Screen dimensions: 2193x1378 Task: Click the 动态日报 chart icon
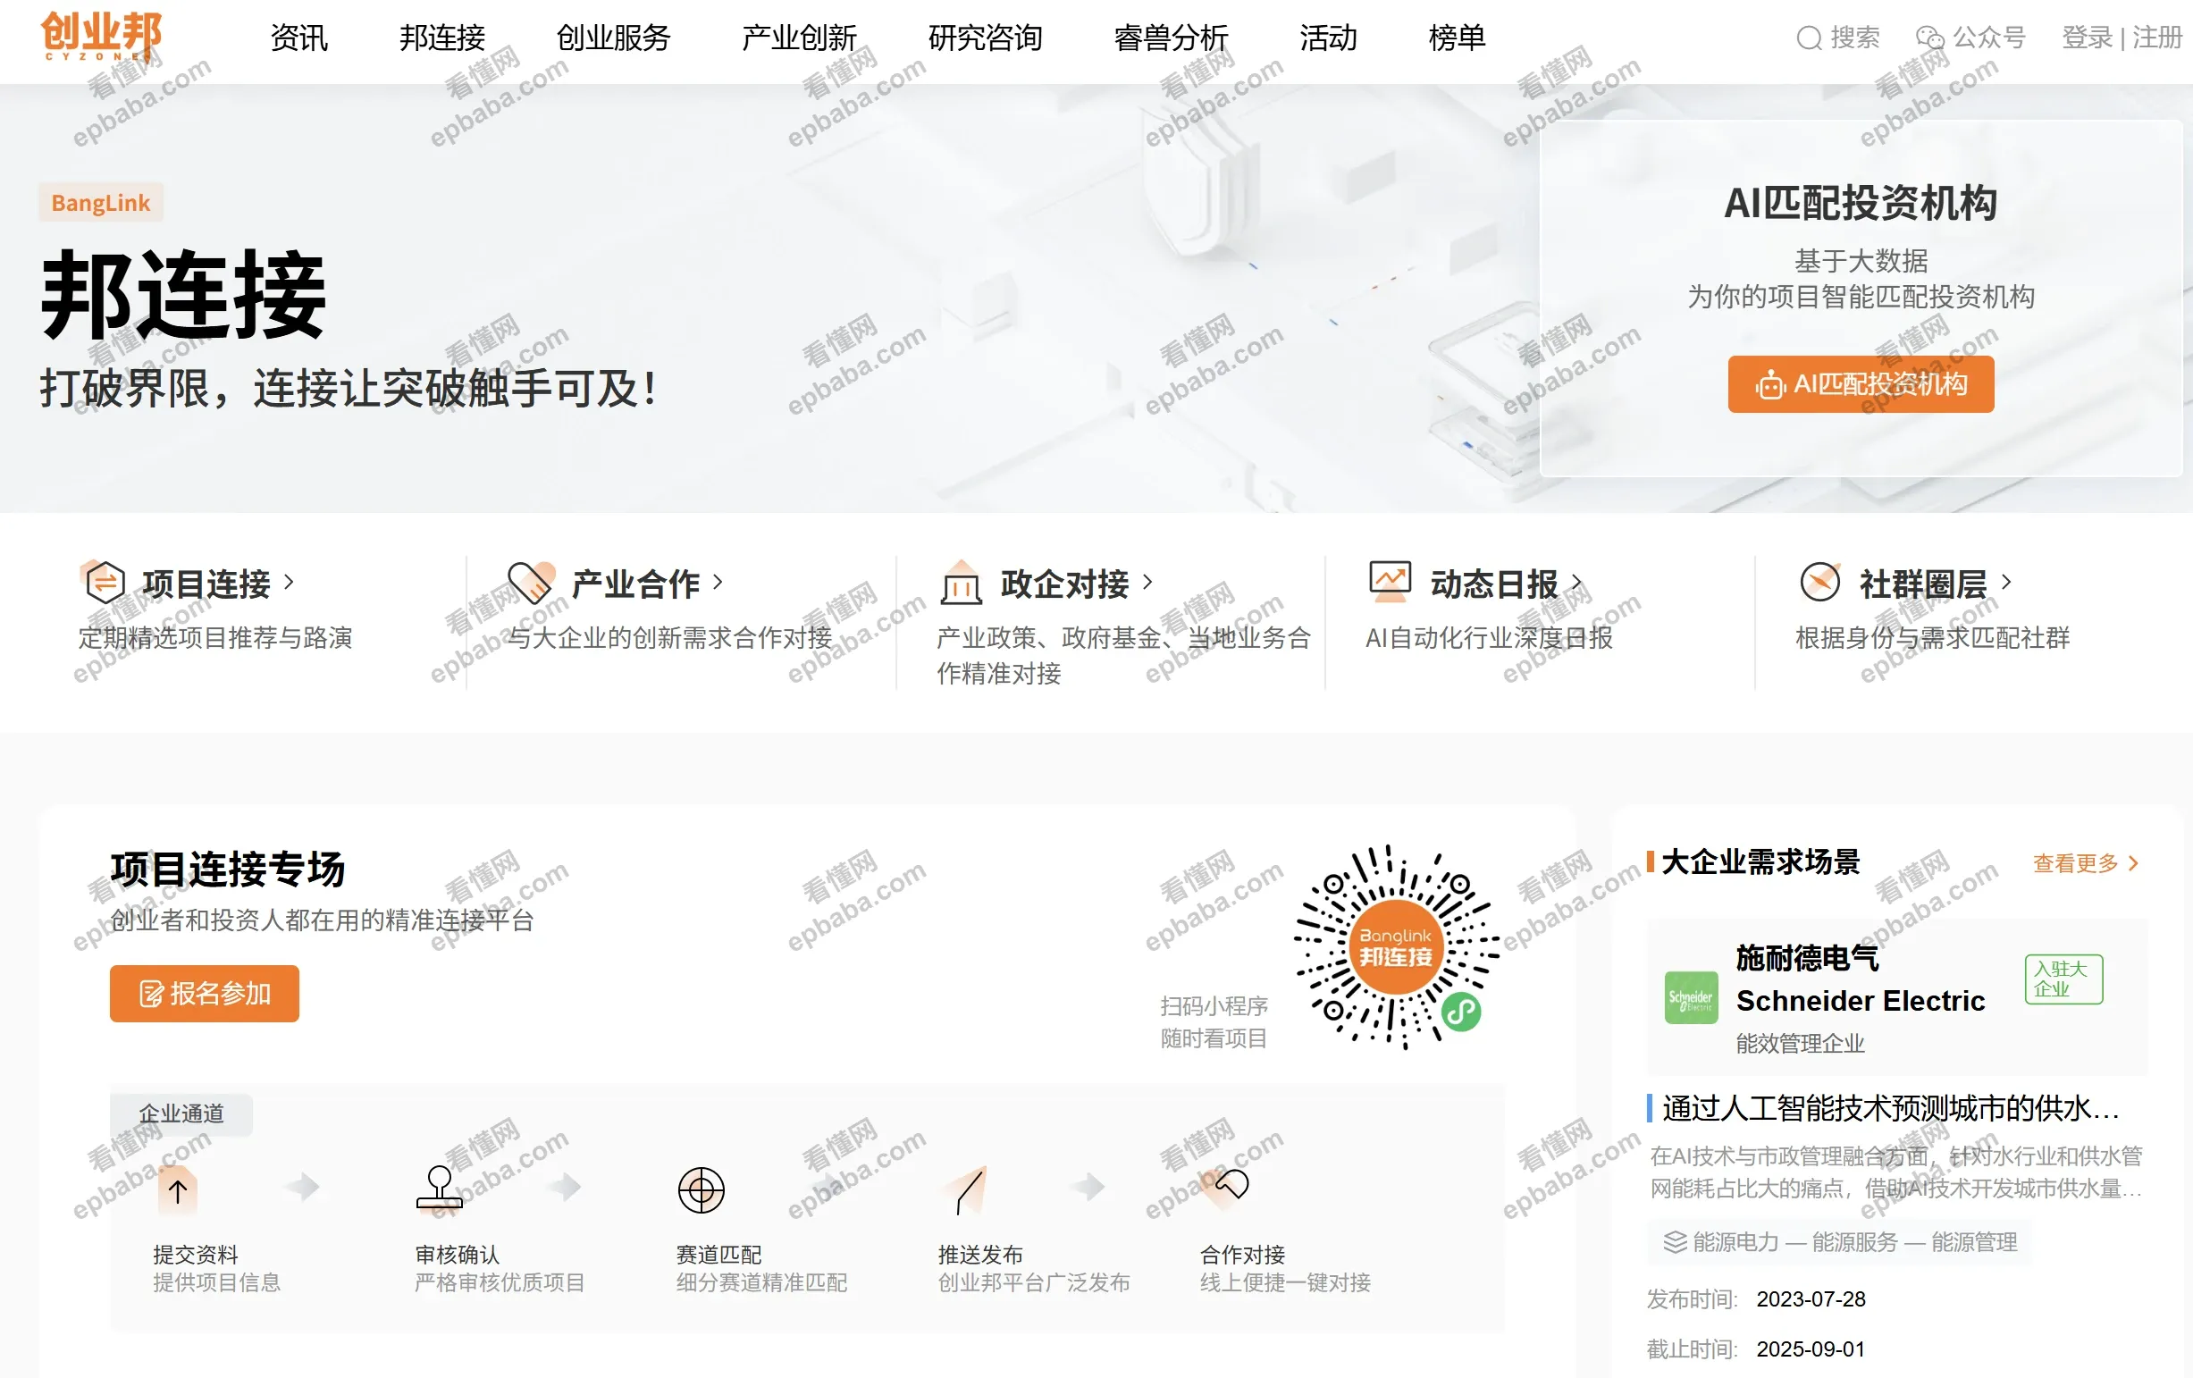[x=1390, y=580]
